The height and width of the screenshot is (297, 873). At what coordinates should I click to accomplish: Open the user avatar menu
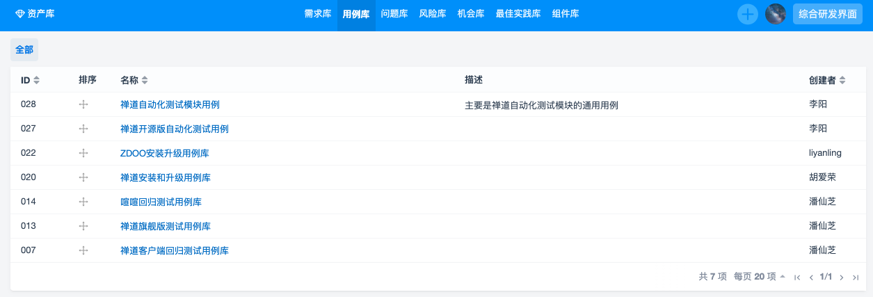point(776,14)
